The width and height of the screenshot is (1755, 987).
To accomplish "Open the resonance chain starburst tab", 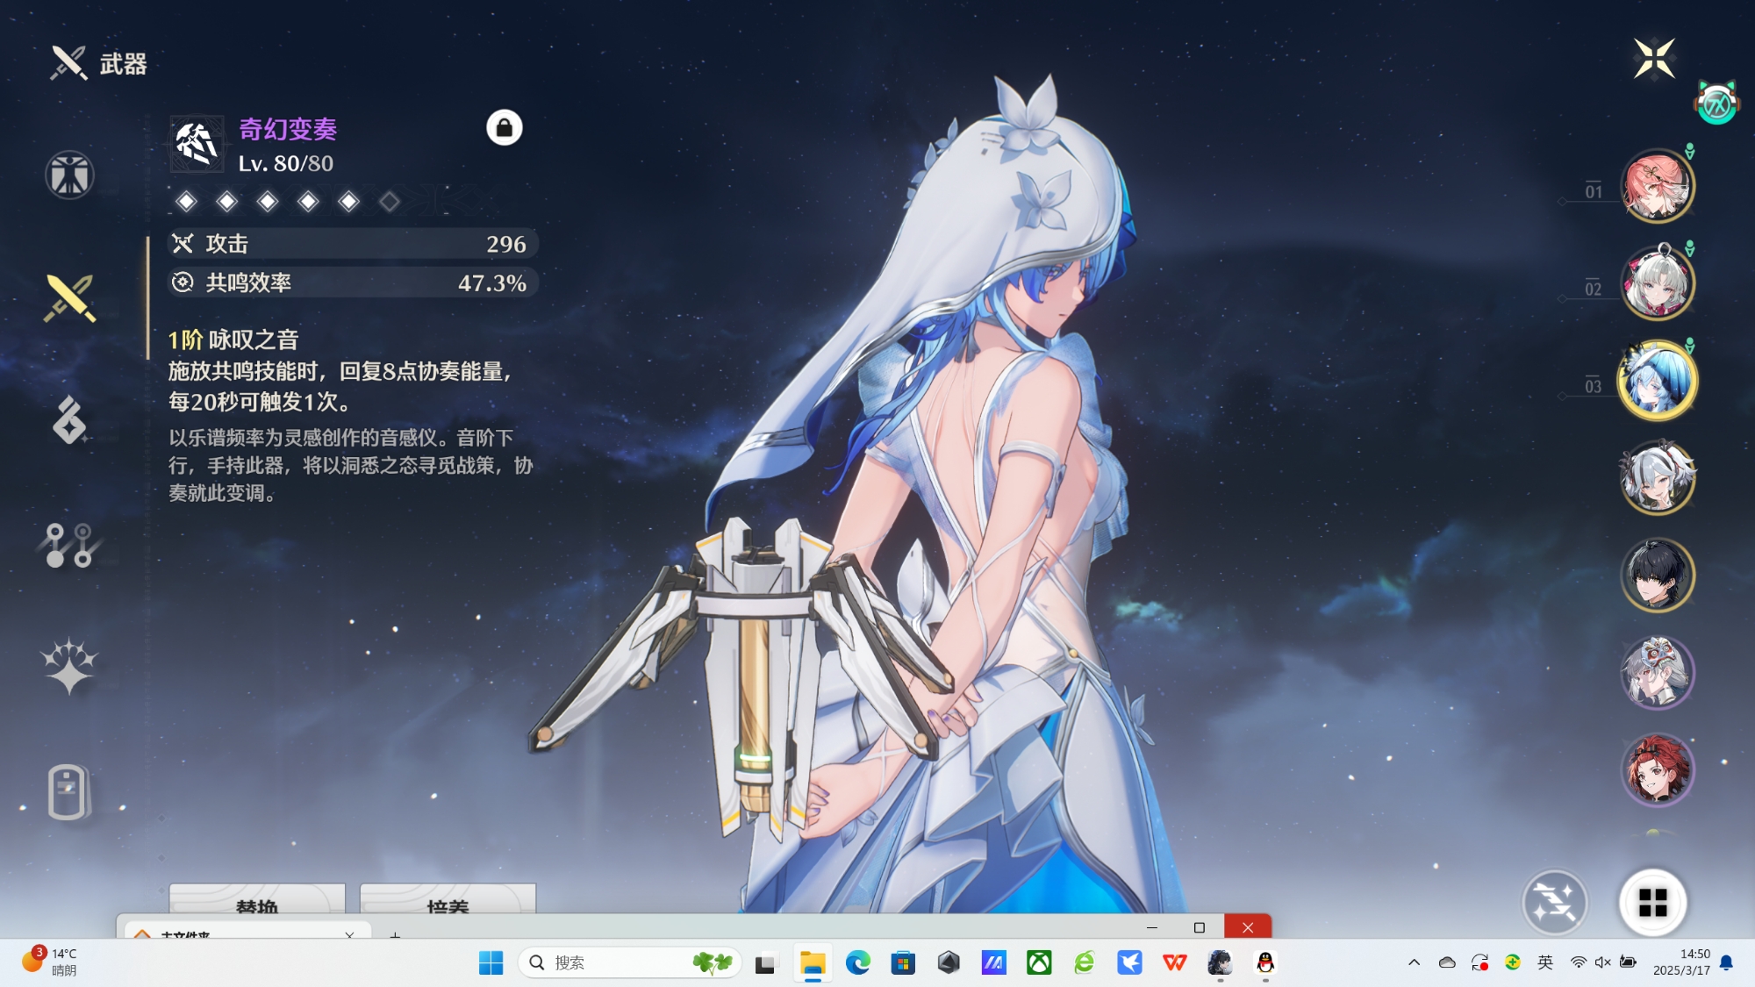I will click(x=69, y=667).
